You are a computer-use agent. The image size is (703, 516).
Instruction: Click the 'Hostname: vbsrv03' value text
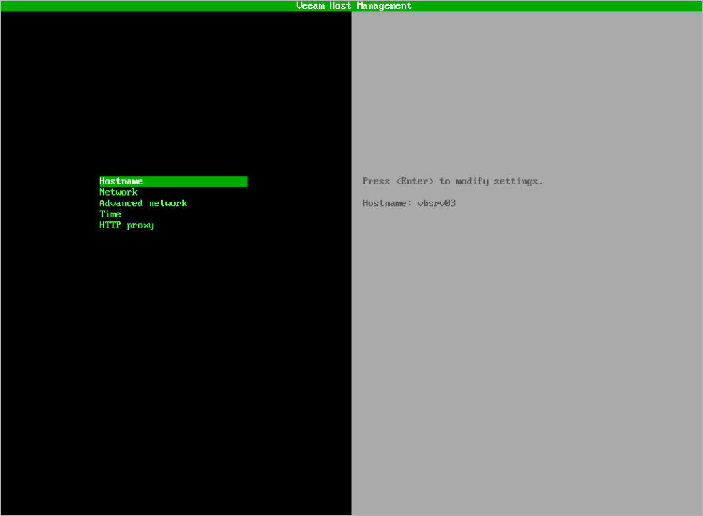[x=409, y=204]
